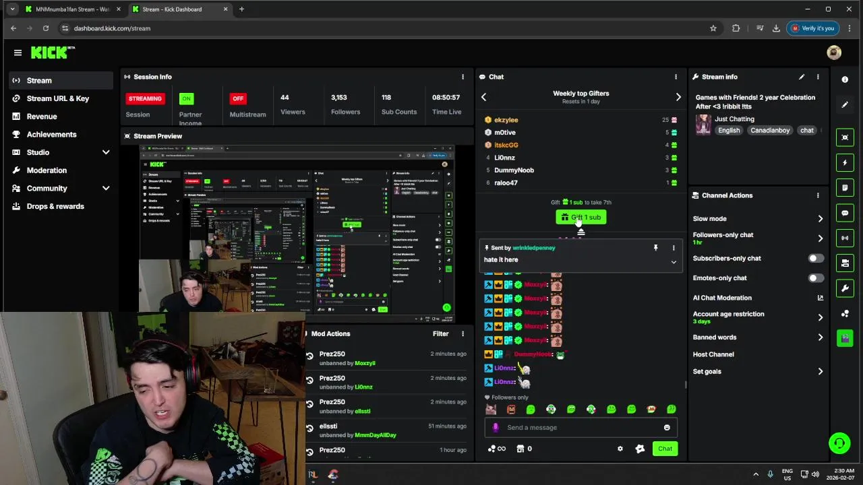Toggle the chat bubble widget icon
This screenshot has height=485, width=863.
pyautogui.click(x=845, y=213)
